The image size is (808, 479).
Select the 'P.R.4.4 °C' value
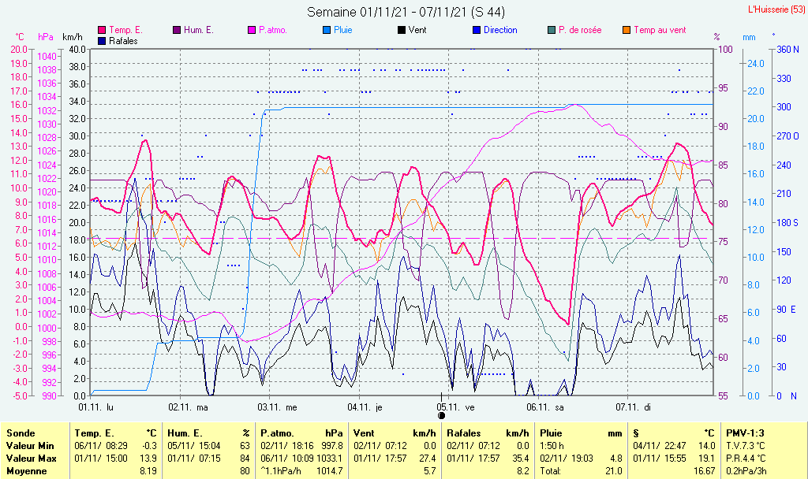(746, 458)
